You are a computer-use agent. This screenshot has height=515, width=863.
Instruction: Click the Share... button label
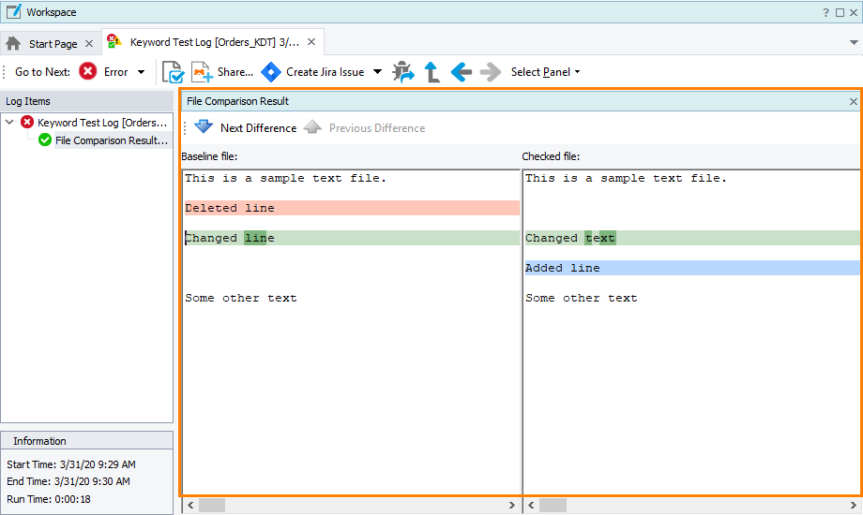(x=235, y=72)
